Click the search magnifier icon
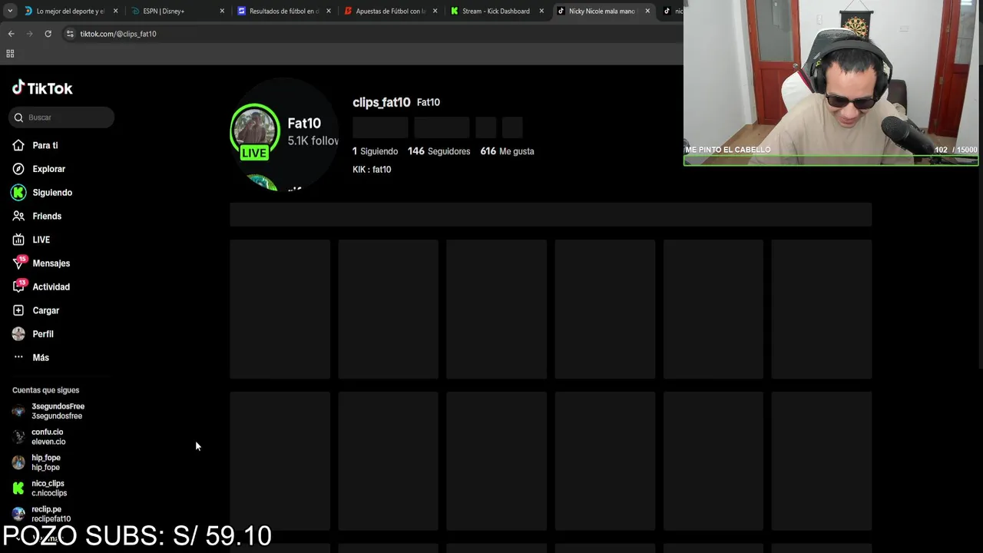This screenshot has width=983, height=553. 18,118
